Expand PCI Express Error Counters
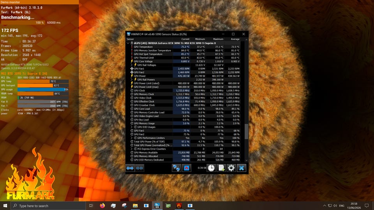Viewport: 374px width, 210px height. pyautogui.click(x=132, y=149)
